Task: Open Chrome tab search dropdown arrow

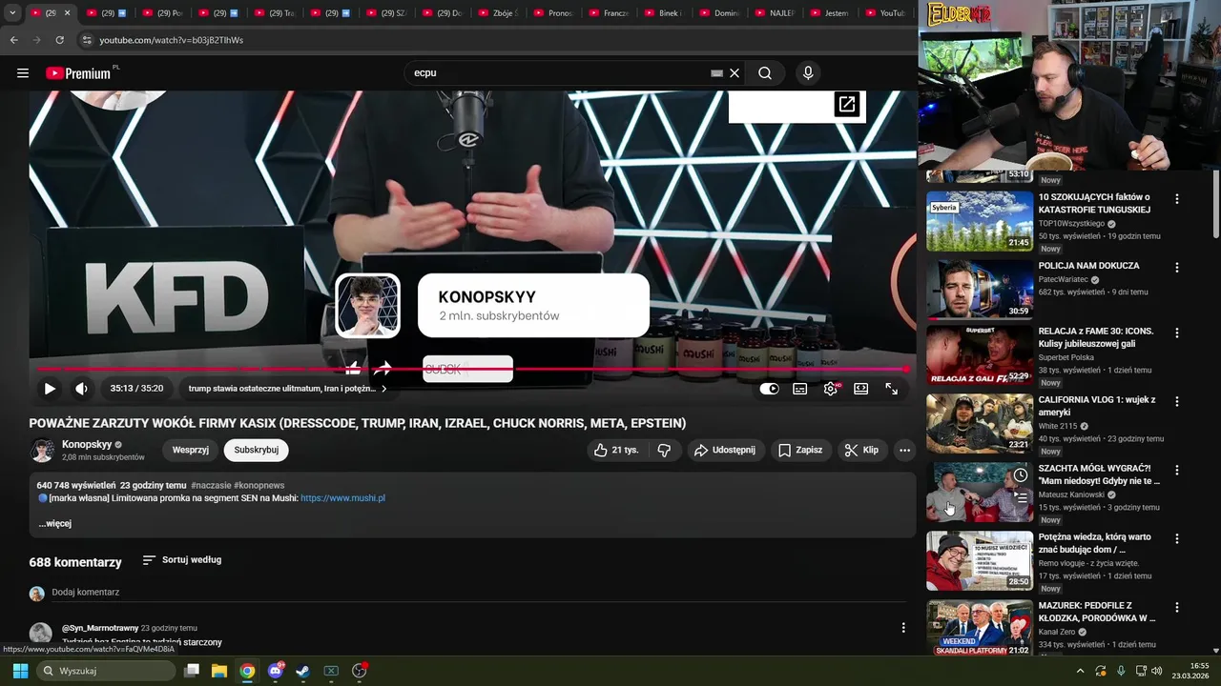Action: tap(12, 13)
